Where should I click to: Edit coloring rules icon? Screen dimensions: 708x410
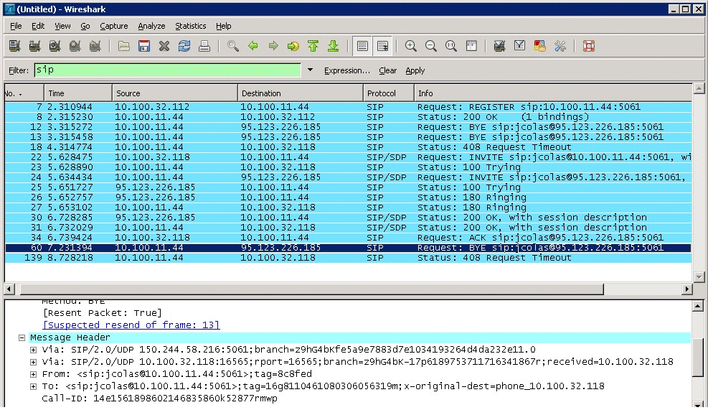coord(540,46)
